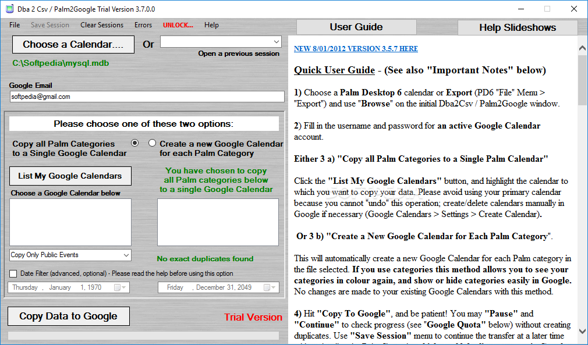Click the Palm categories list box
The width and height of the screenshot is (588, 345).
tap(218, 222)
